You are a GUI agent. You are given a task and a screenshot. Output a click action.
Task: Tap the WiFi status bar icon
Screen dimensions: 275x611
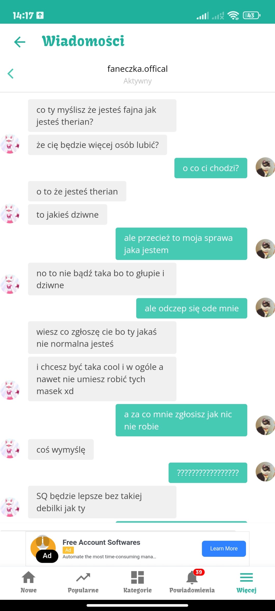[233, 16]
